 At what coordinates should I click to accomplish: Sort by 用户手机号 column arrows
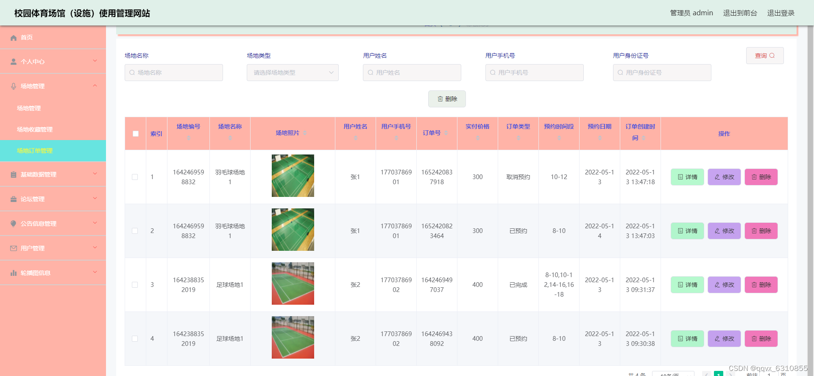396,138
